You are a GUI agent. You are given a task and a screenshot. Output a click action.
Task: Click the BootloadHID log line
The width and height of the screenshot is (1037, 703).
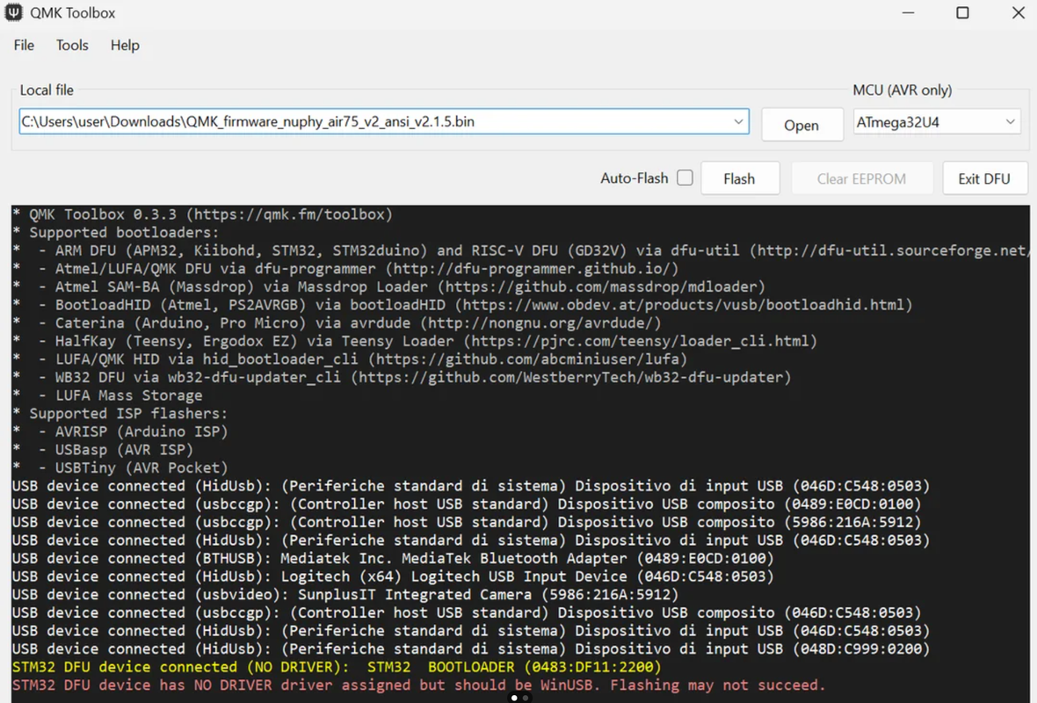coord(462,305)
